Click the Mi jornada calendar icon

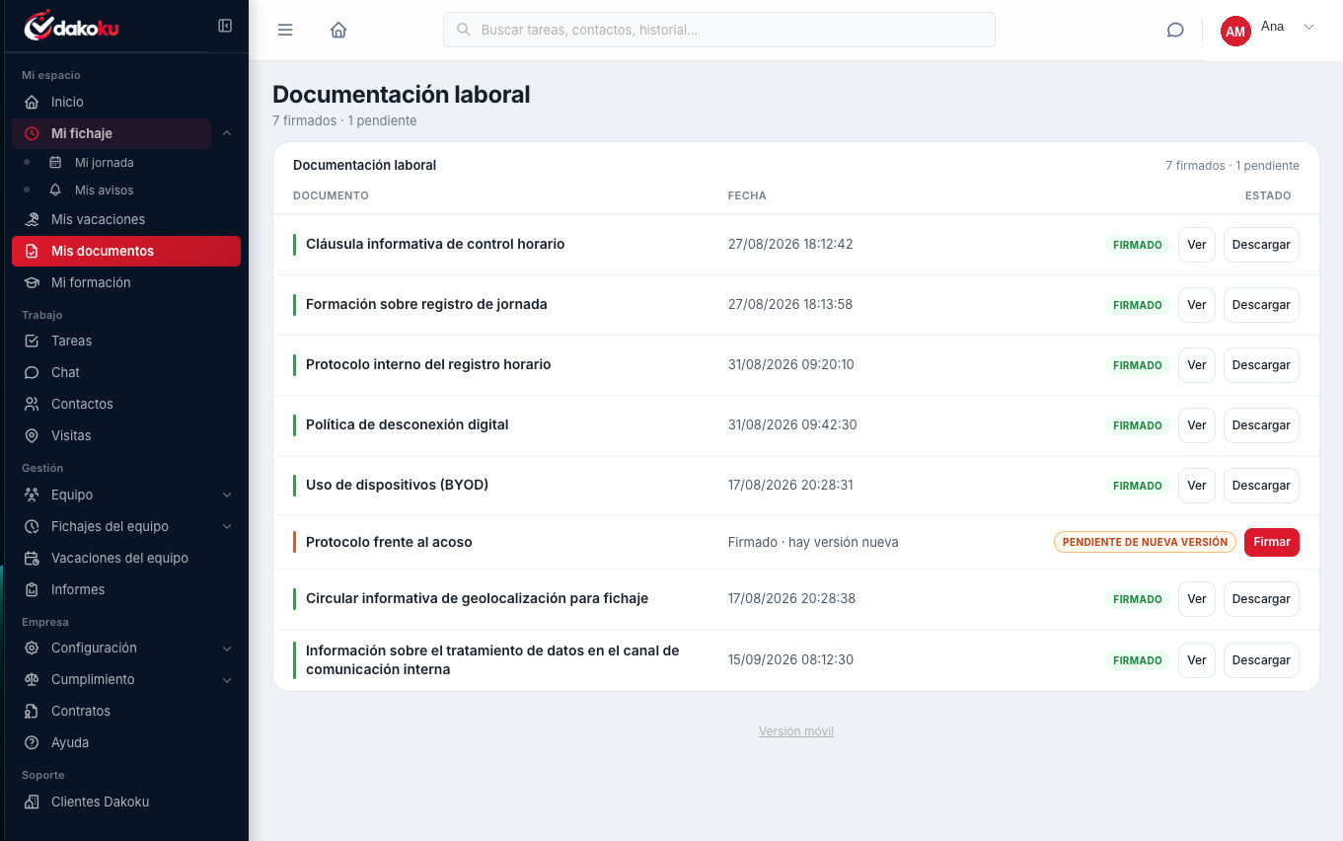pyautogui.click(x=55, y=163)
